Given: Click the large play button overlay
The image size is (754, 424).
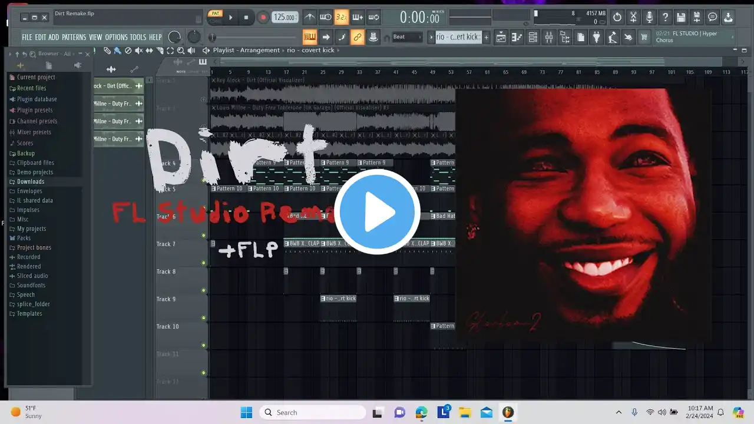Looking at the screenshot, I should [x=377, y=212].
